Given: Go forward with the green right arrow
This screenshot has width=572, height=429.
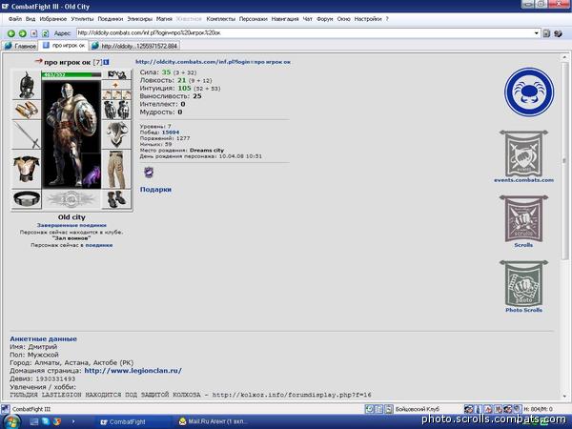Looking at the screenshot, I should (x=23, y=33).
